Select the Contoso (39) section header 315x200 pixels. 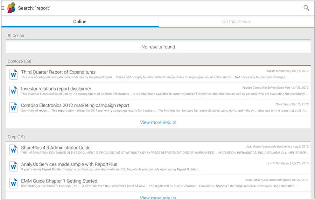click(19, 61)
